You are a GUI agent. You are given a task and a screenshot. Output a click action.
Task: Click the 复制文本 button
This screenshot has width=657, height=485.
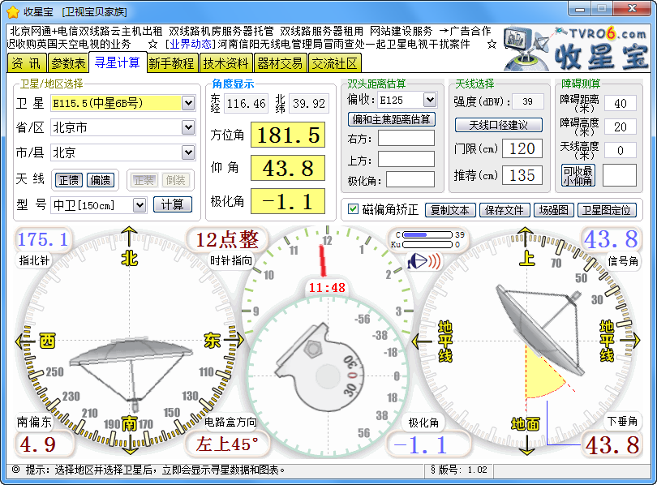pos(450,210)
